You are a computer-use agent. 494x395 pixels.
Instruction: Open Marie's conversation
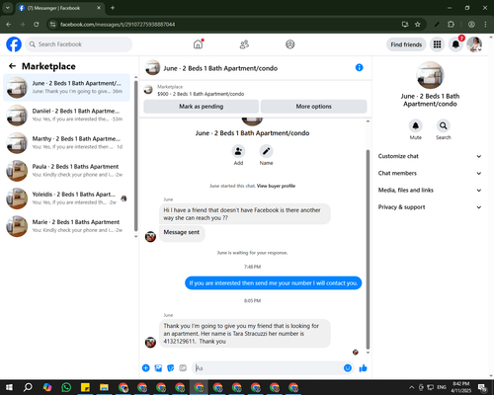[x=66, y=226]
